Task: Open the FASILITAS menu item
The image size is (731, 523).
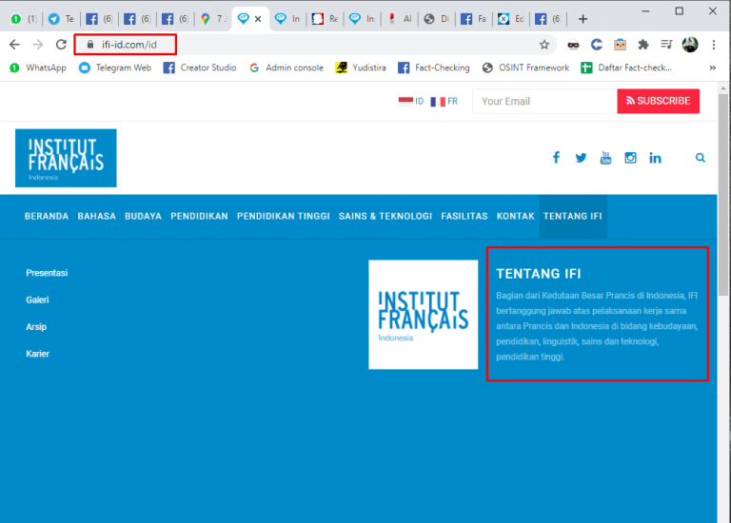Action: tap(464, 216)
